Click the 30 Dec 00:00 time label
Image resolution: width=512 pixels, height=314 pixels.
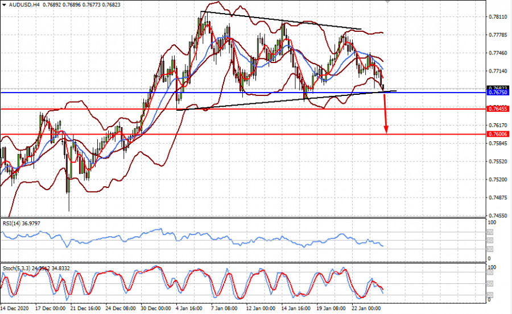(156, 308)
